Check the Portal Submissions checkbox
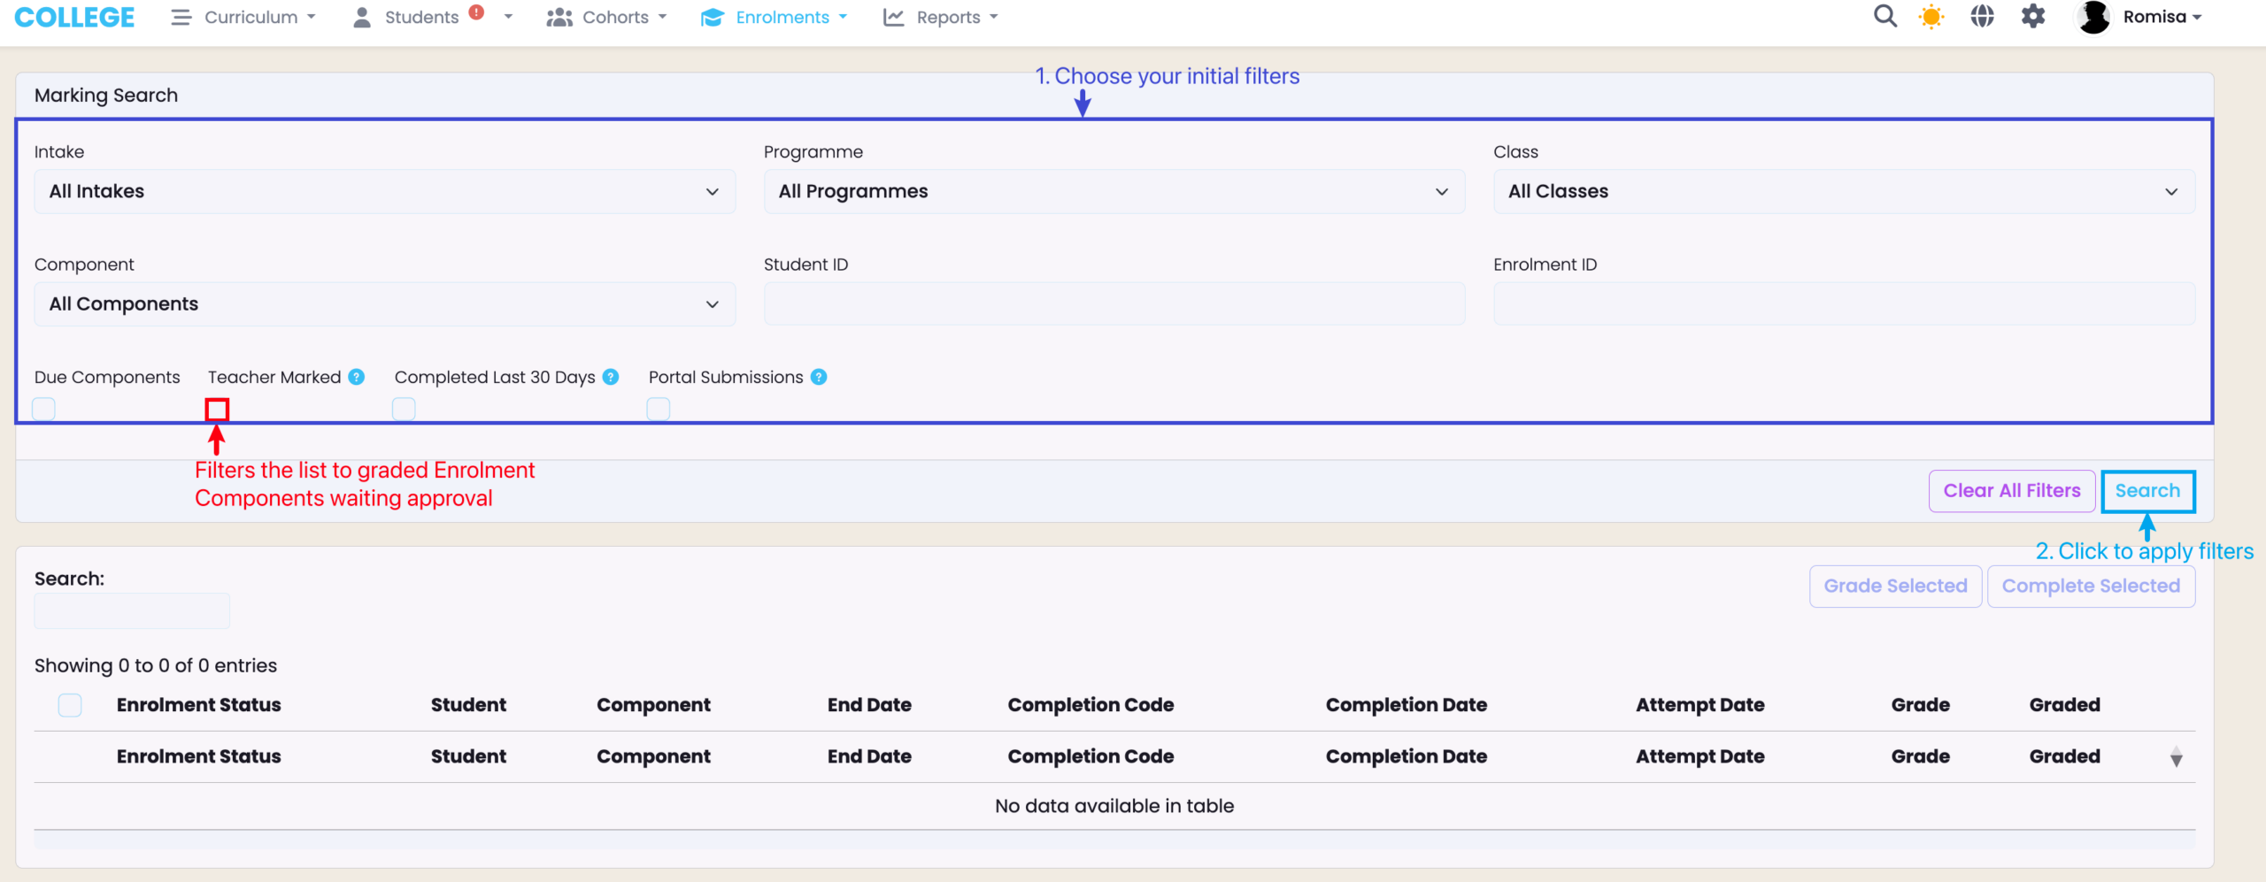 pyautogui.click(x=658, y=409)
